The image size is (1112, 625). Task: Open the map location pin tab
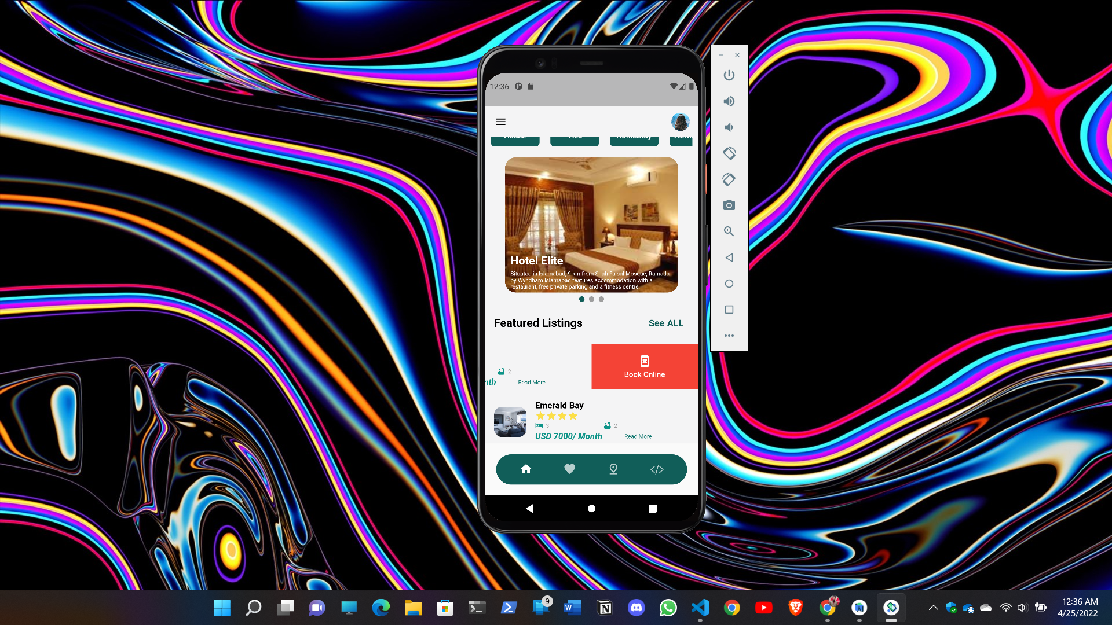pyautogui.click(x=613, y=469)
